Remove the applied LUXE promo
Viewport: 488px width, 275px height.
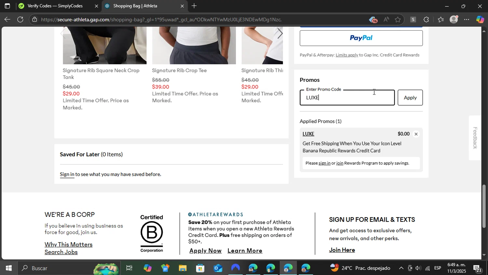pyautogui.click(x=416, y=134)
